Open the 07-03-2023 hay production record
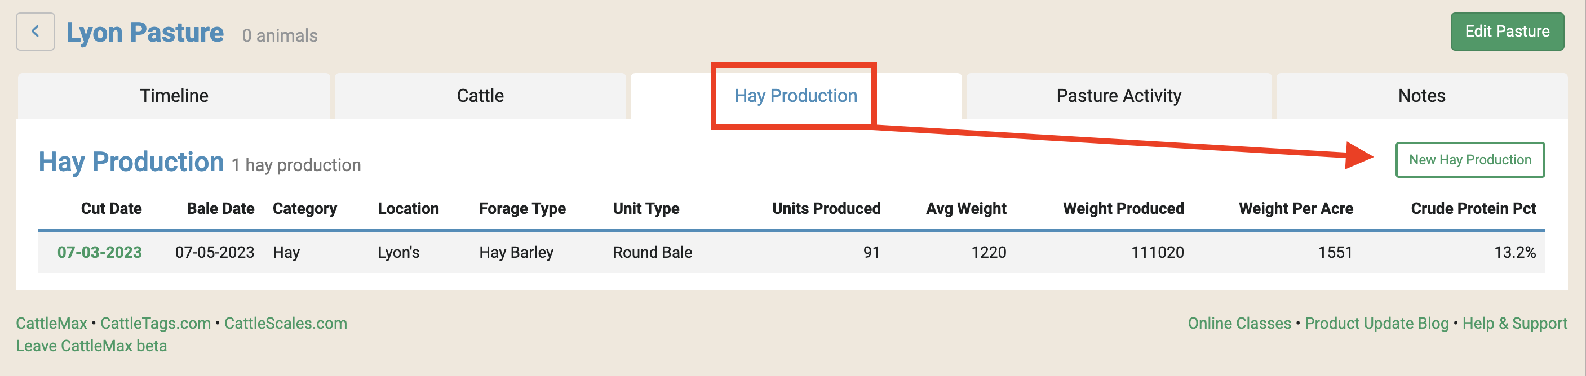Image resolution: width=1586 pixels, height=376 pixels. pos(100,252)
